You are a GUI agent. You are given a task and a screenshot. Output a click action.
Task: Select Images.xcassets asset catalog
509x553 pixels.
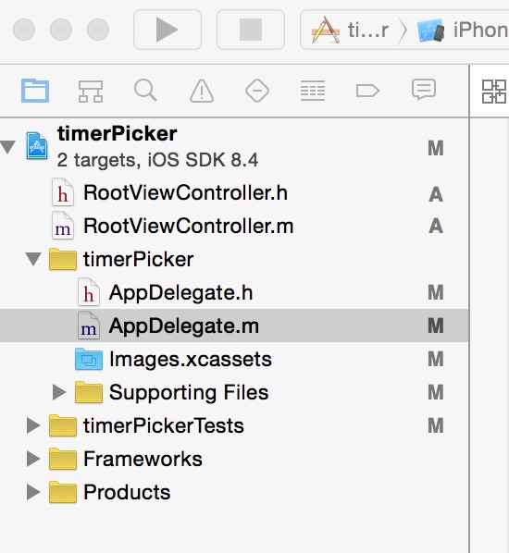(234, 359)
